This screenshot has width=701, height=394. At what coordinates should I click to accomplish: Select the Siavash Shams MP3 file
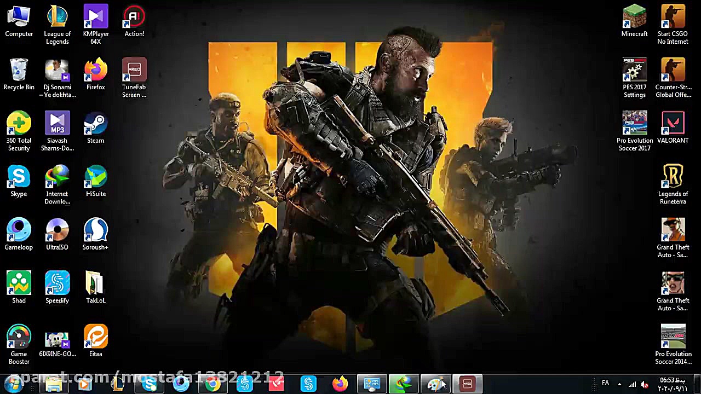(x=57, y=131)
